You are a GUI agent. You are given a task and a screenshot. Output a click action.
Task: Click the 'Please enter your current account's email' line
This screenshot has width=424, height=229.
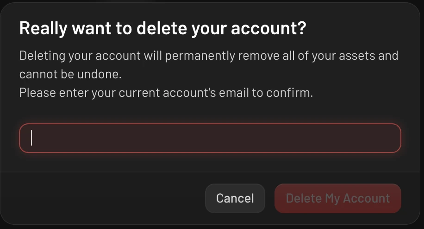[x=134, y=93]
